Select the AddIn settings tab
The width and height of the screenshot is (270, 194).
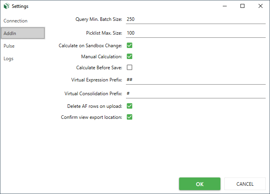click(x=23, y=33)
